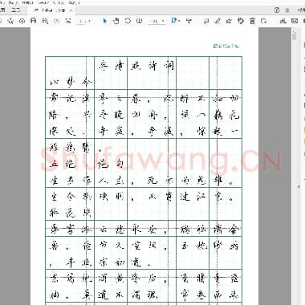Viewport: 305px width, 305px height.
Task: Open the find text magnifier icon
Action: (45, 21)
